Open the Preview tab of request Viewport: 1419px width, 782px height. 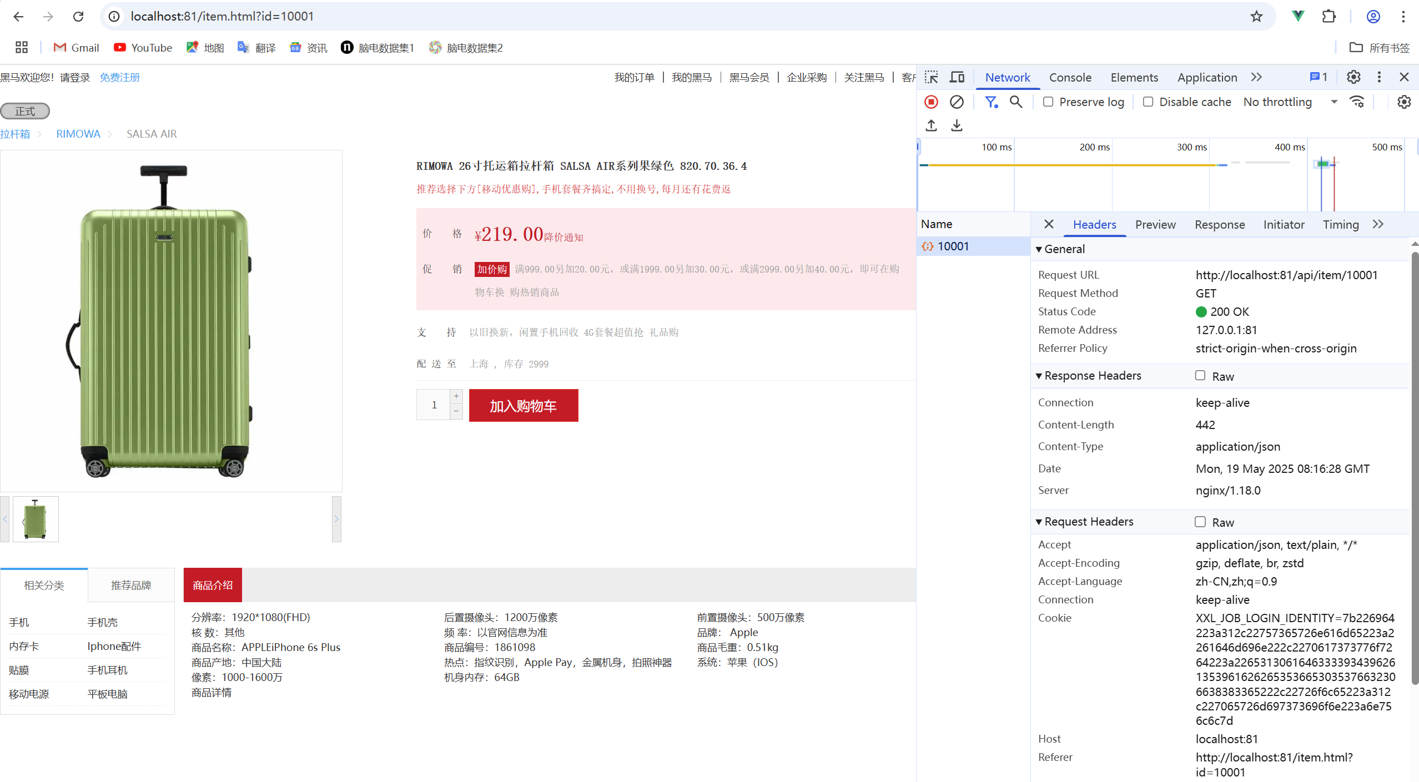[x=1155, y=224]
